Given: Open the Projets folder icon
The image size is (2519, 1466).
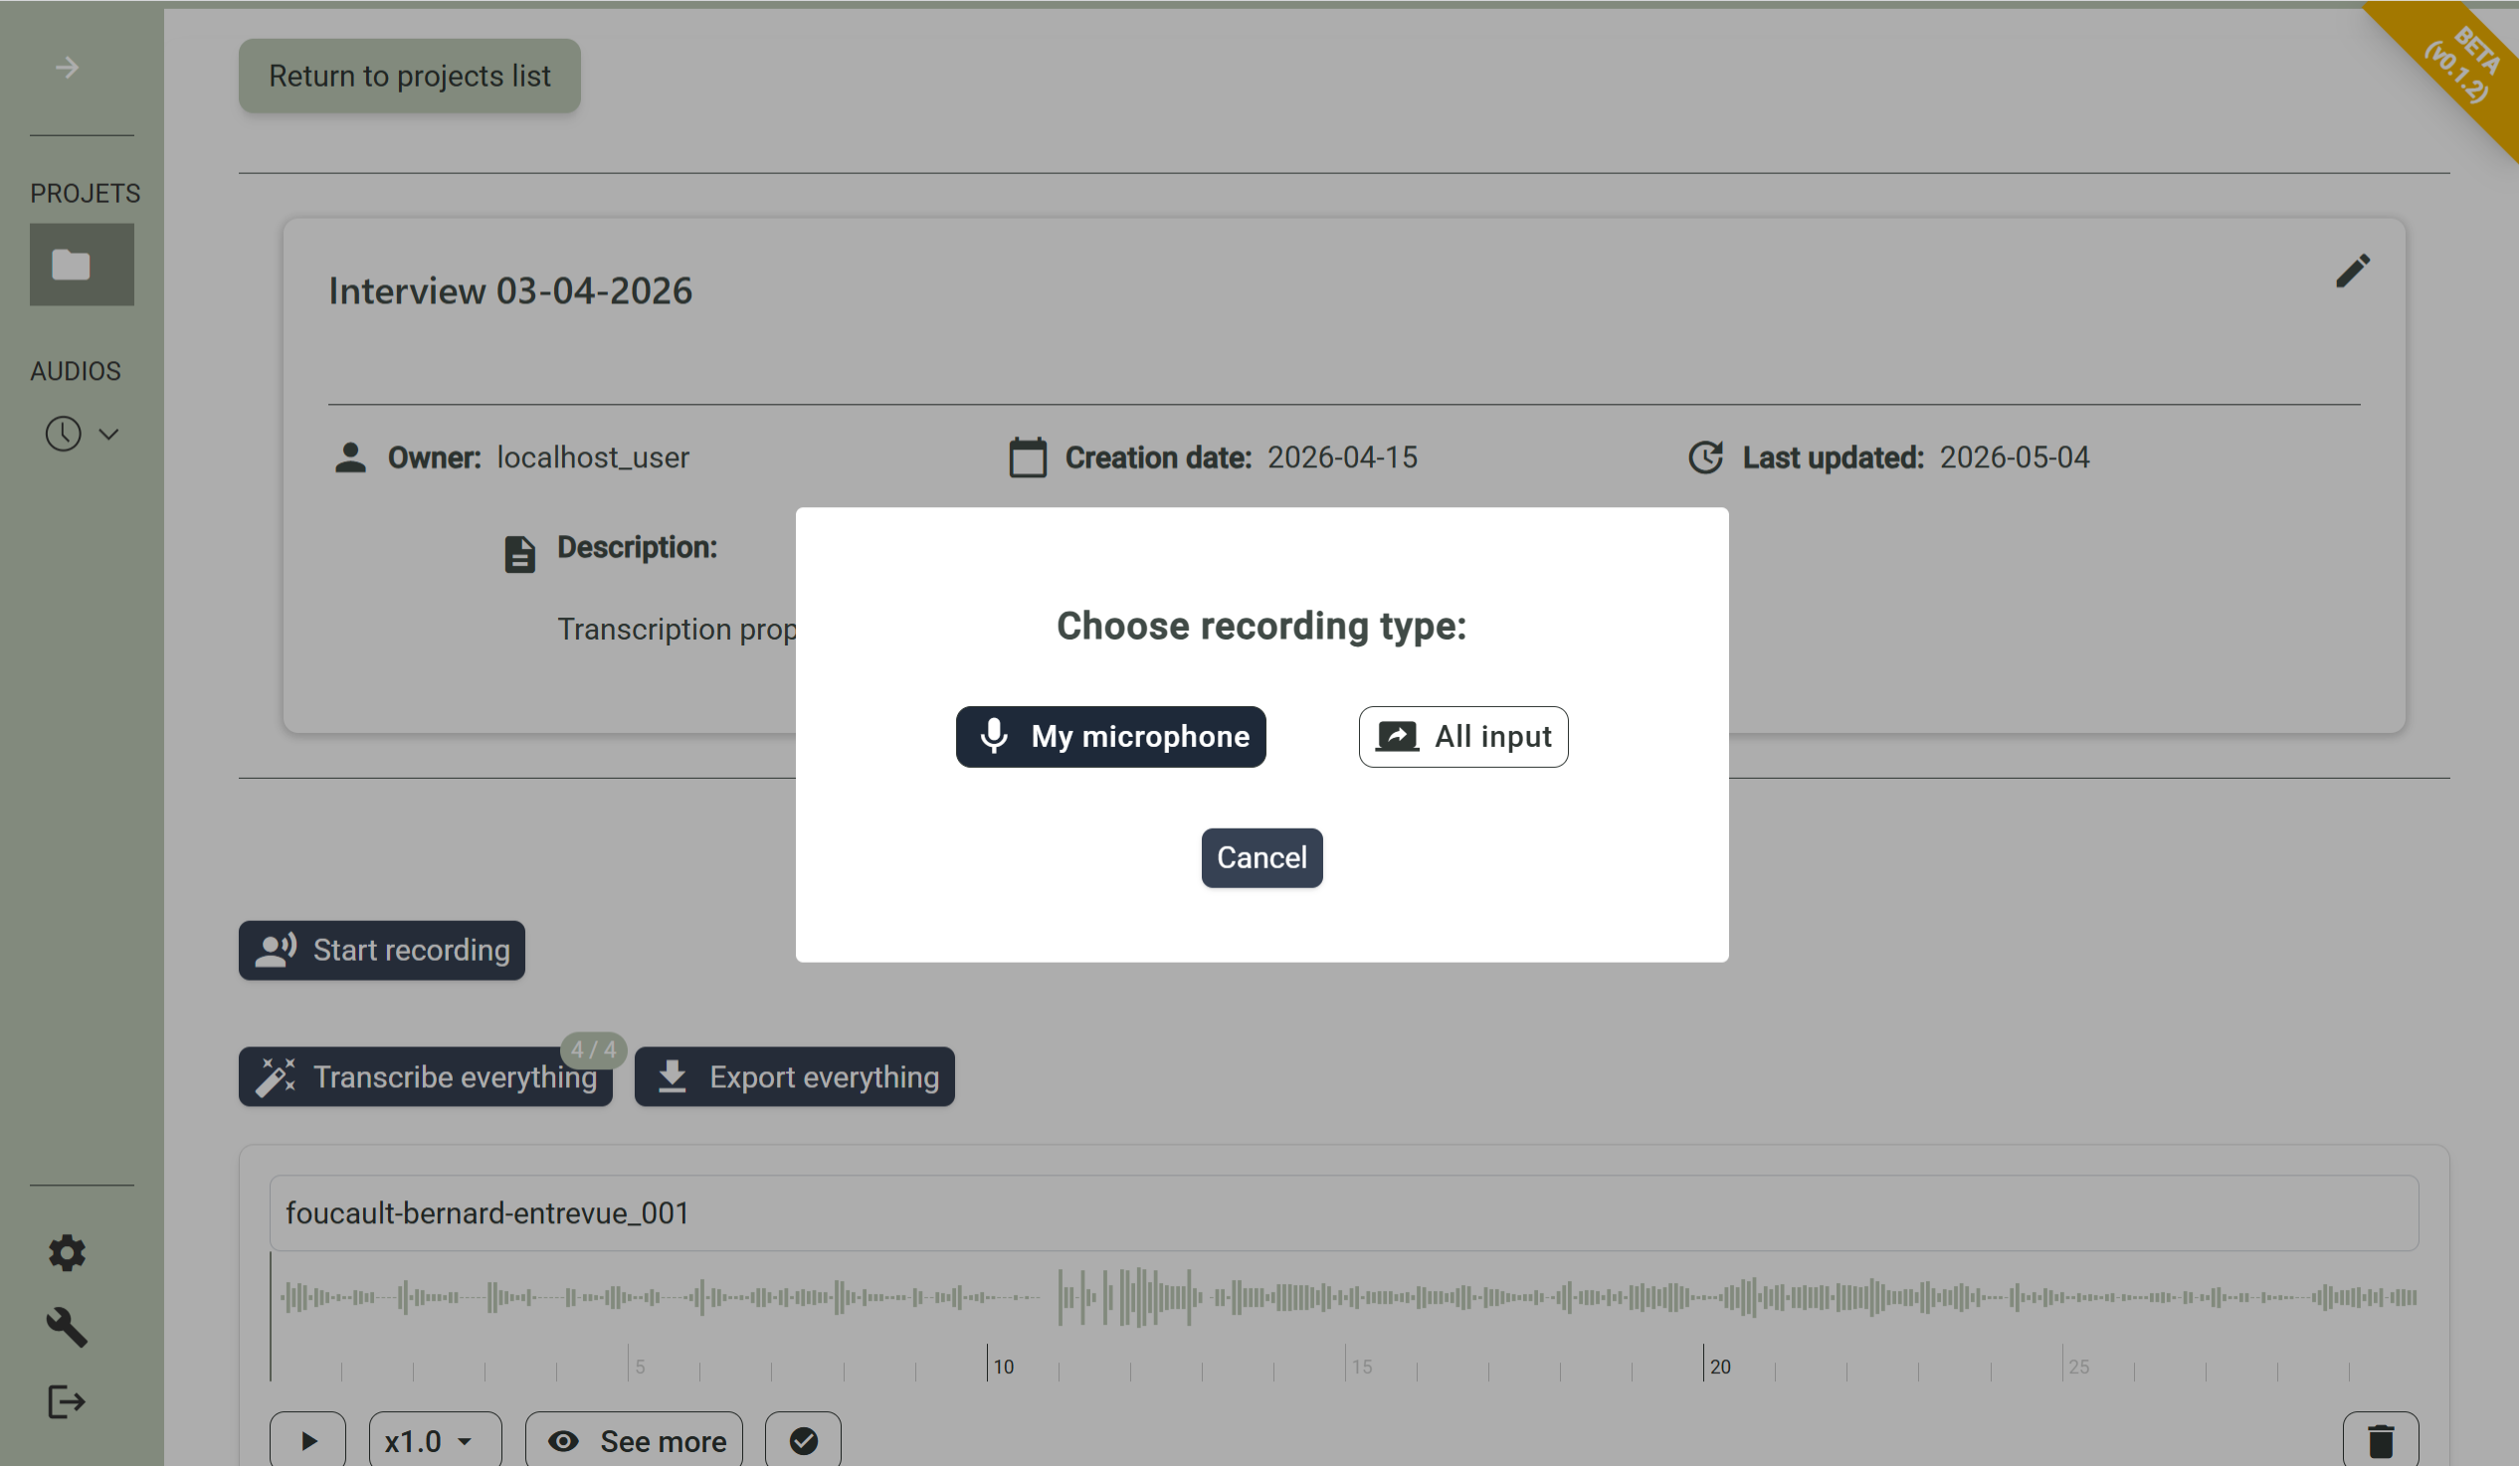Looking at the screenshot, I should point(82,265).
